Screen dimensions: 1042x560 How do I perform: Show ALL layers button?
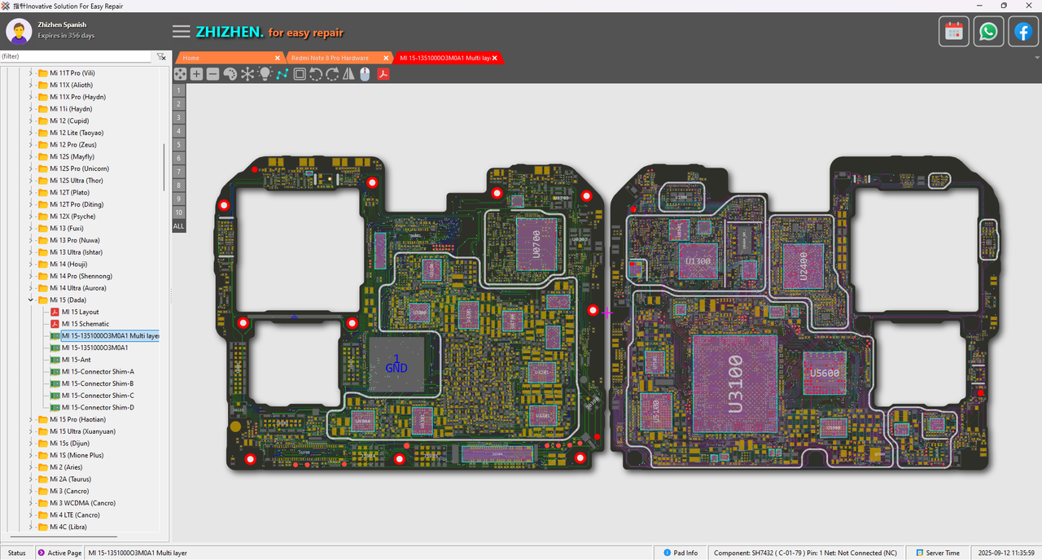tap(179, 225)
